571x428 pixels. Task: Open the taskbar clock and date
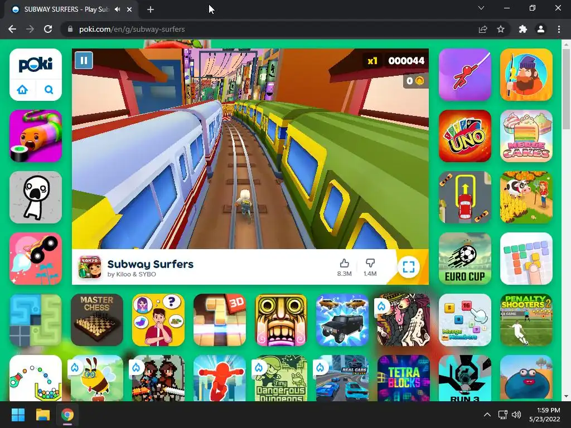point(545,415)
